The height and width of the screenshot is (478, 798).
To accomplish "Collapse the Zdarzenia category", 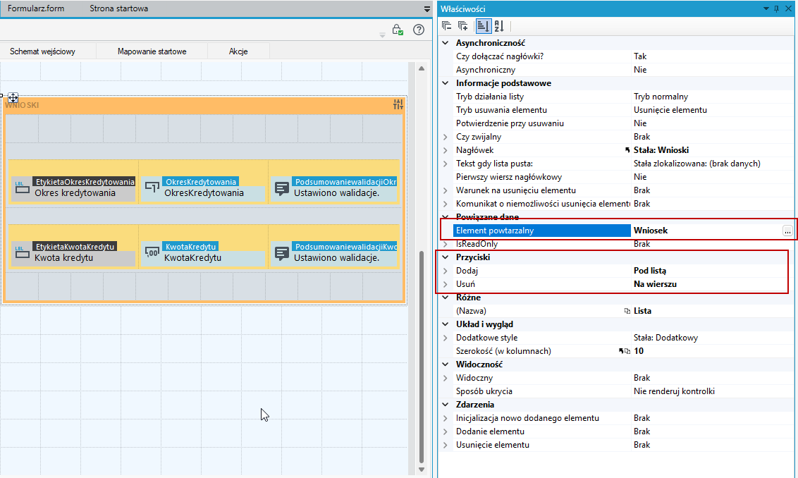I will point(446,405).
